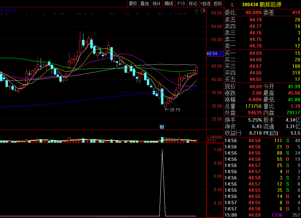Click the panel layout icon beside the diamond
This screenshot has height=218, width=301.
[203, 11]
